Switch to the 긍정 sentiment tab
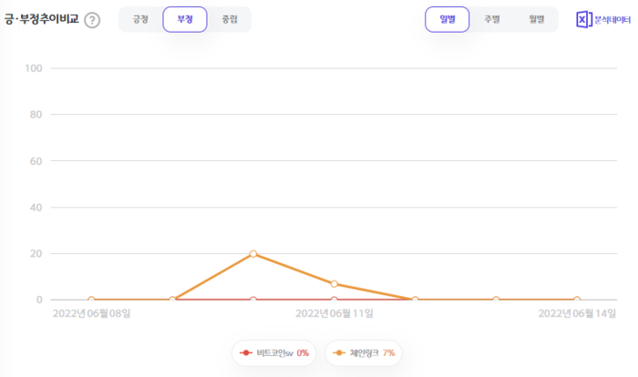The image size is (638, 377). point(140,19)
